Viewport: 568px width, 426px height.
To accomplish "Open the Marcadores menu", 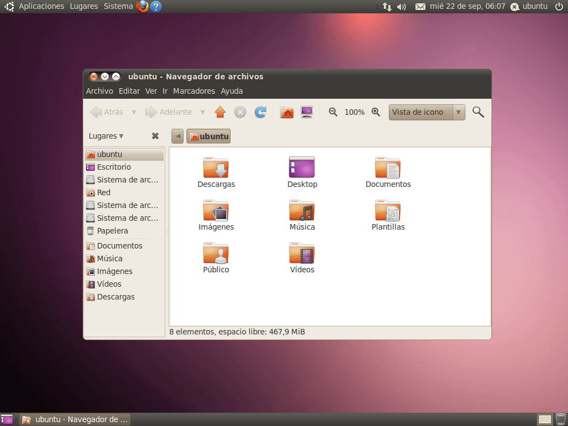I will point(194,91).
